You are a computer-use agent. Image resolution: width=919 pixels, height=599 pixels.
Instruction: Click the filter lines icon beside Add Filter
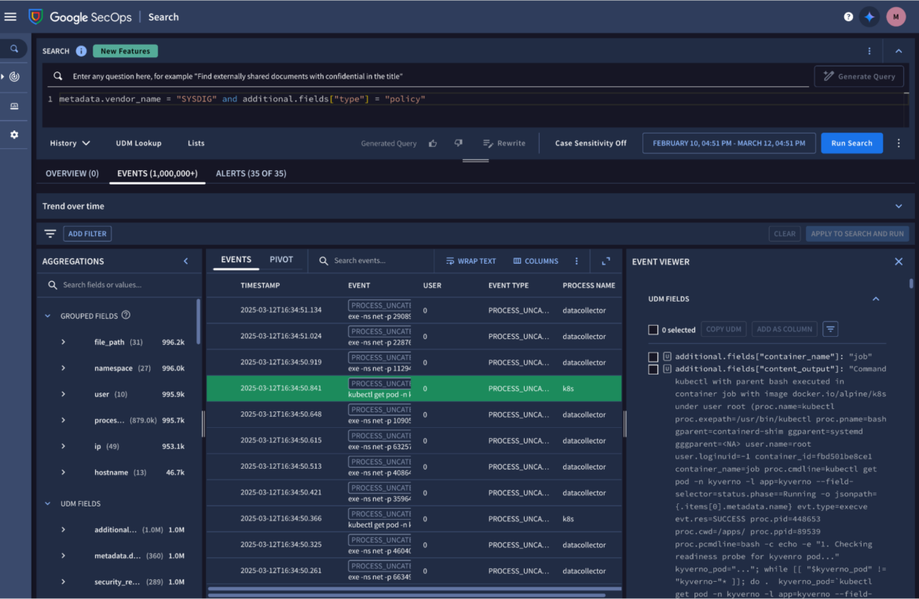[49, 234]
